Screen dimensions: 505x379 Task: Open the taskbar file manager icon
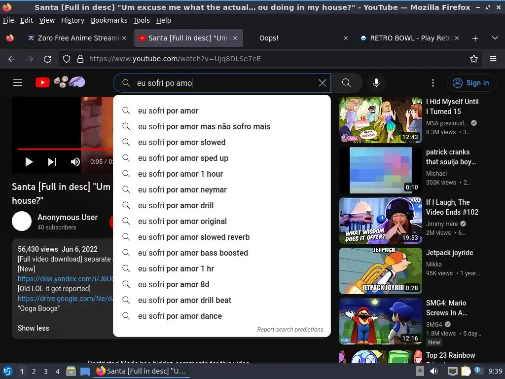point(71,371)
